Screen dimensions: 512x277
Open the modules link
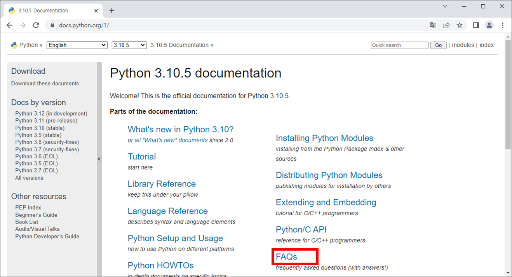coord(463,45)
